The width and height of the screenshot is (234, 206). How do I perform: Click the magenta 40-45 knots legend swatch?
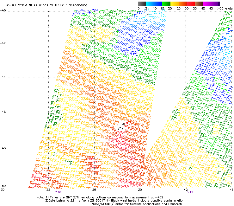(207, 4)
